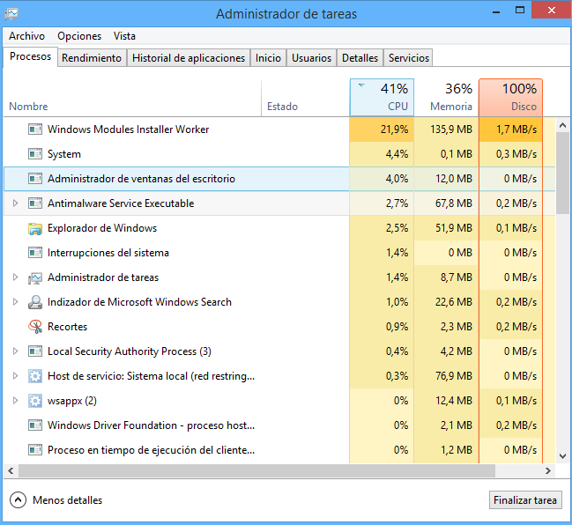Click the Menos detalles label
This screenshot has width=572, height=525.
pyautogui.click(x=68, y=500)
